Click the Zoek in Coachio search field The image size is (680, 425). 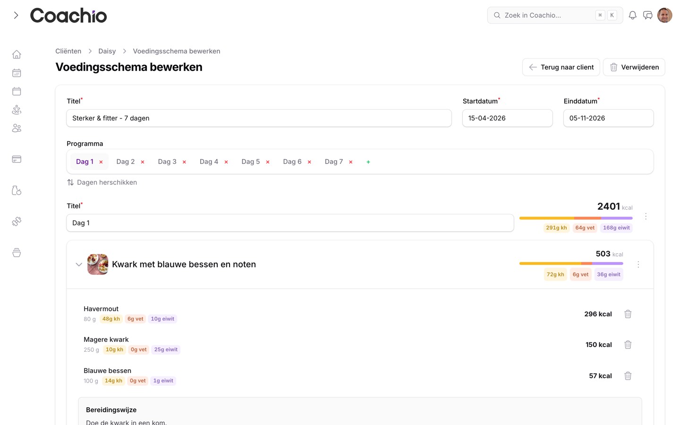[555, 15]
